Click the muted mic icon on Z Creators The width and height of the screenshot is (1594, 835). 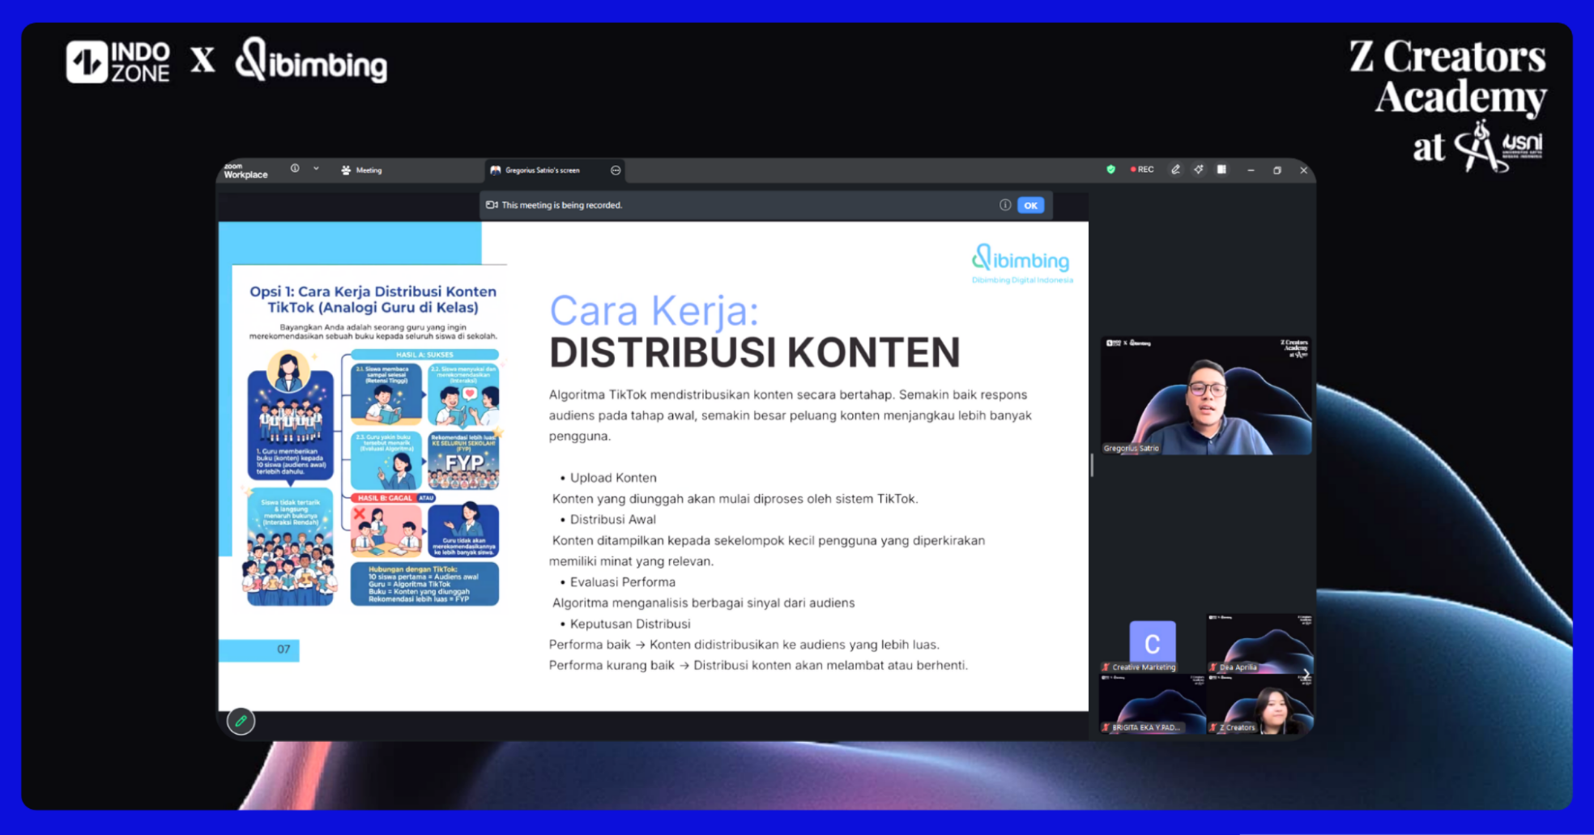point(1213,727)
